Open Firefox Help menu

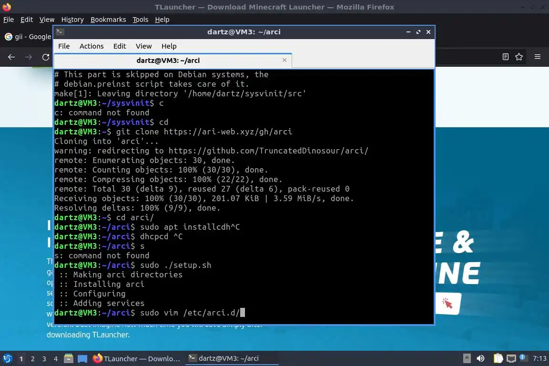162,20
